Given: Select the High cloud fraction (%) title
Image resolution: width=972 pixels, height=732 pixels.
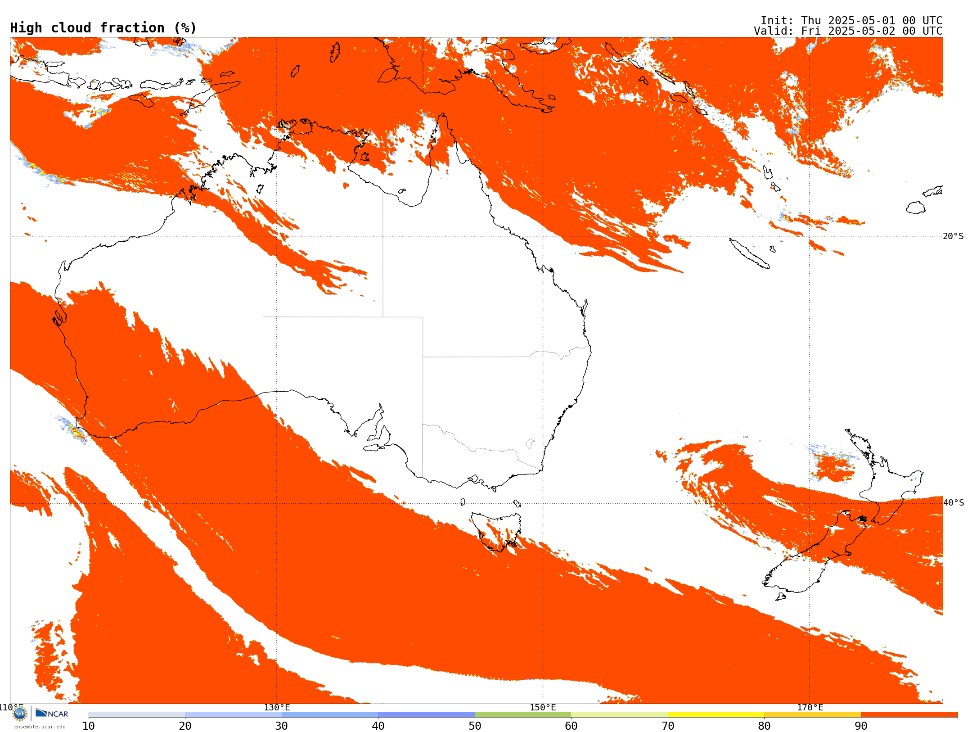Looking at the screenshot, I should [103, 28].
